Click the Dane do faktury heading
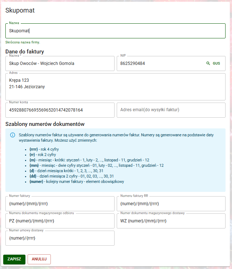 pyautogui.click(x=25, y=51)
